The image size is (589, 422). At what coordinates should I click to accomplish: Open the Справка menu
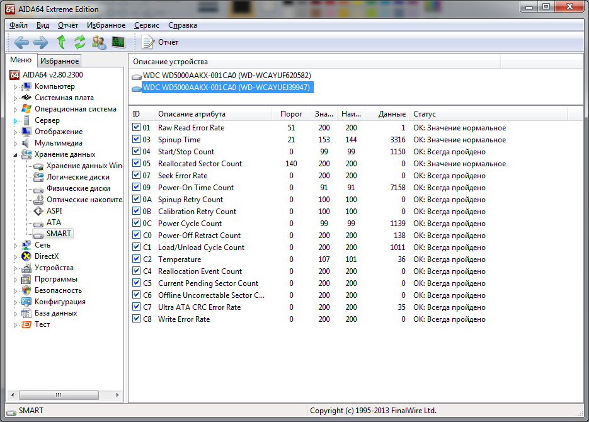[x=183, y=25]
